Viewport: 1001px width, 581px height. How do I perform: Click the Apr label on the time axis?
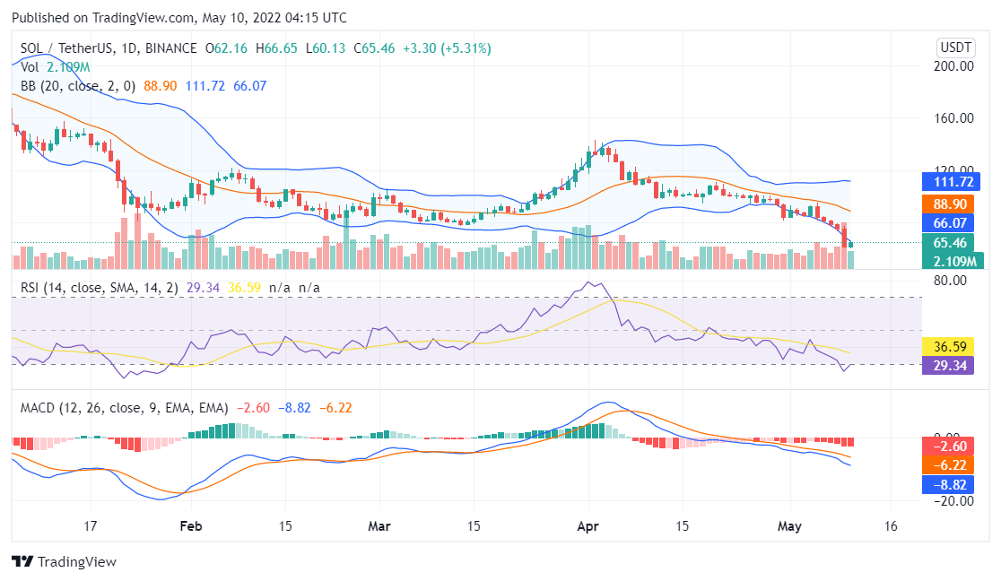click(588, 525)
